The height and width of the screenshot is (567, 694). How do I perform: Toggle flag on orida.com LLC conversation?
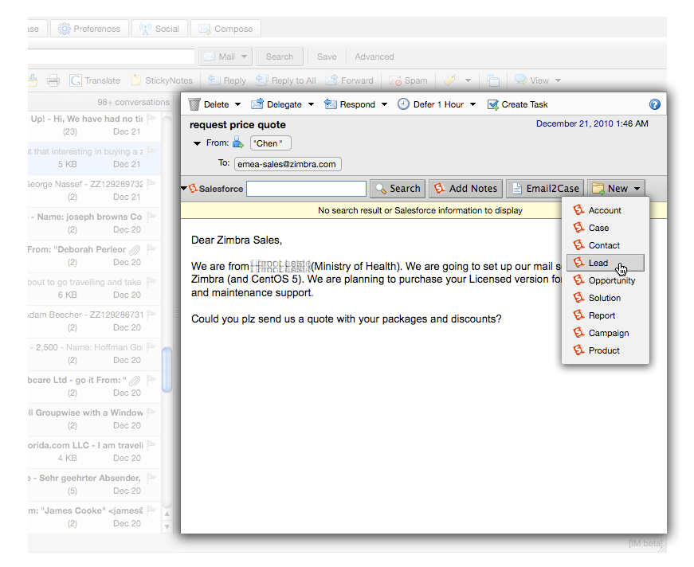[151, 445]
